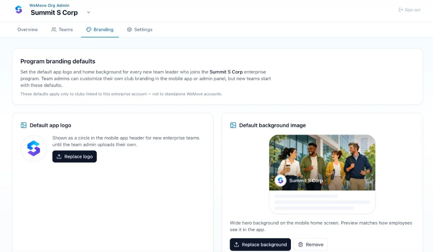433x252 pixels.
Task: Click the image icon beside Default background image
Action: point(233,125)
